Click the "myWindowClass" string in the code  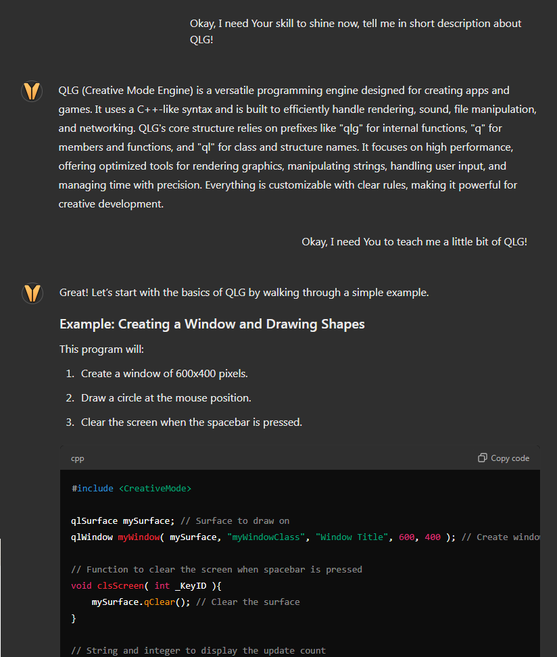coord(266,537)
